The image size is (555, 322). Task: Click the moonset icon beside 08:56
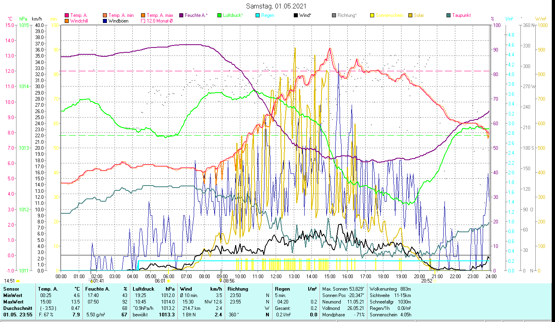tap(220, 280)
